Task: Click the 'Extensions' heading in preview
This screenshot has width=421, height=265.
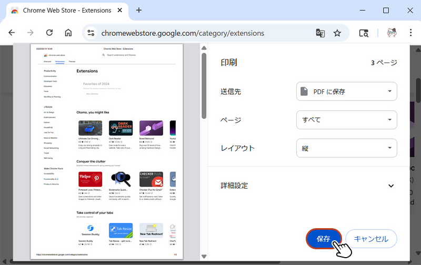Action: pos(87,71)
